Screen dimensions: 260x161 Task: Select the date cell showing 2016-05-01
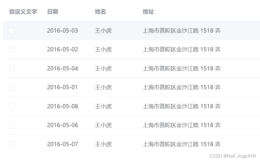(62, 87)
